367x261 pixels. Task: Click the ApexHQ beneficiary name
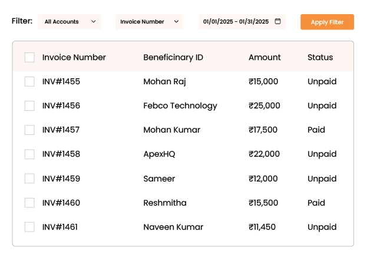[159, 154]
